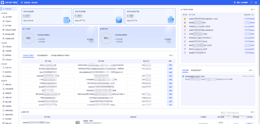Open the 首页总览 home icon in sidebar
This screenshot has height=124, width=260.
coord(4,9)
